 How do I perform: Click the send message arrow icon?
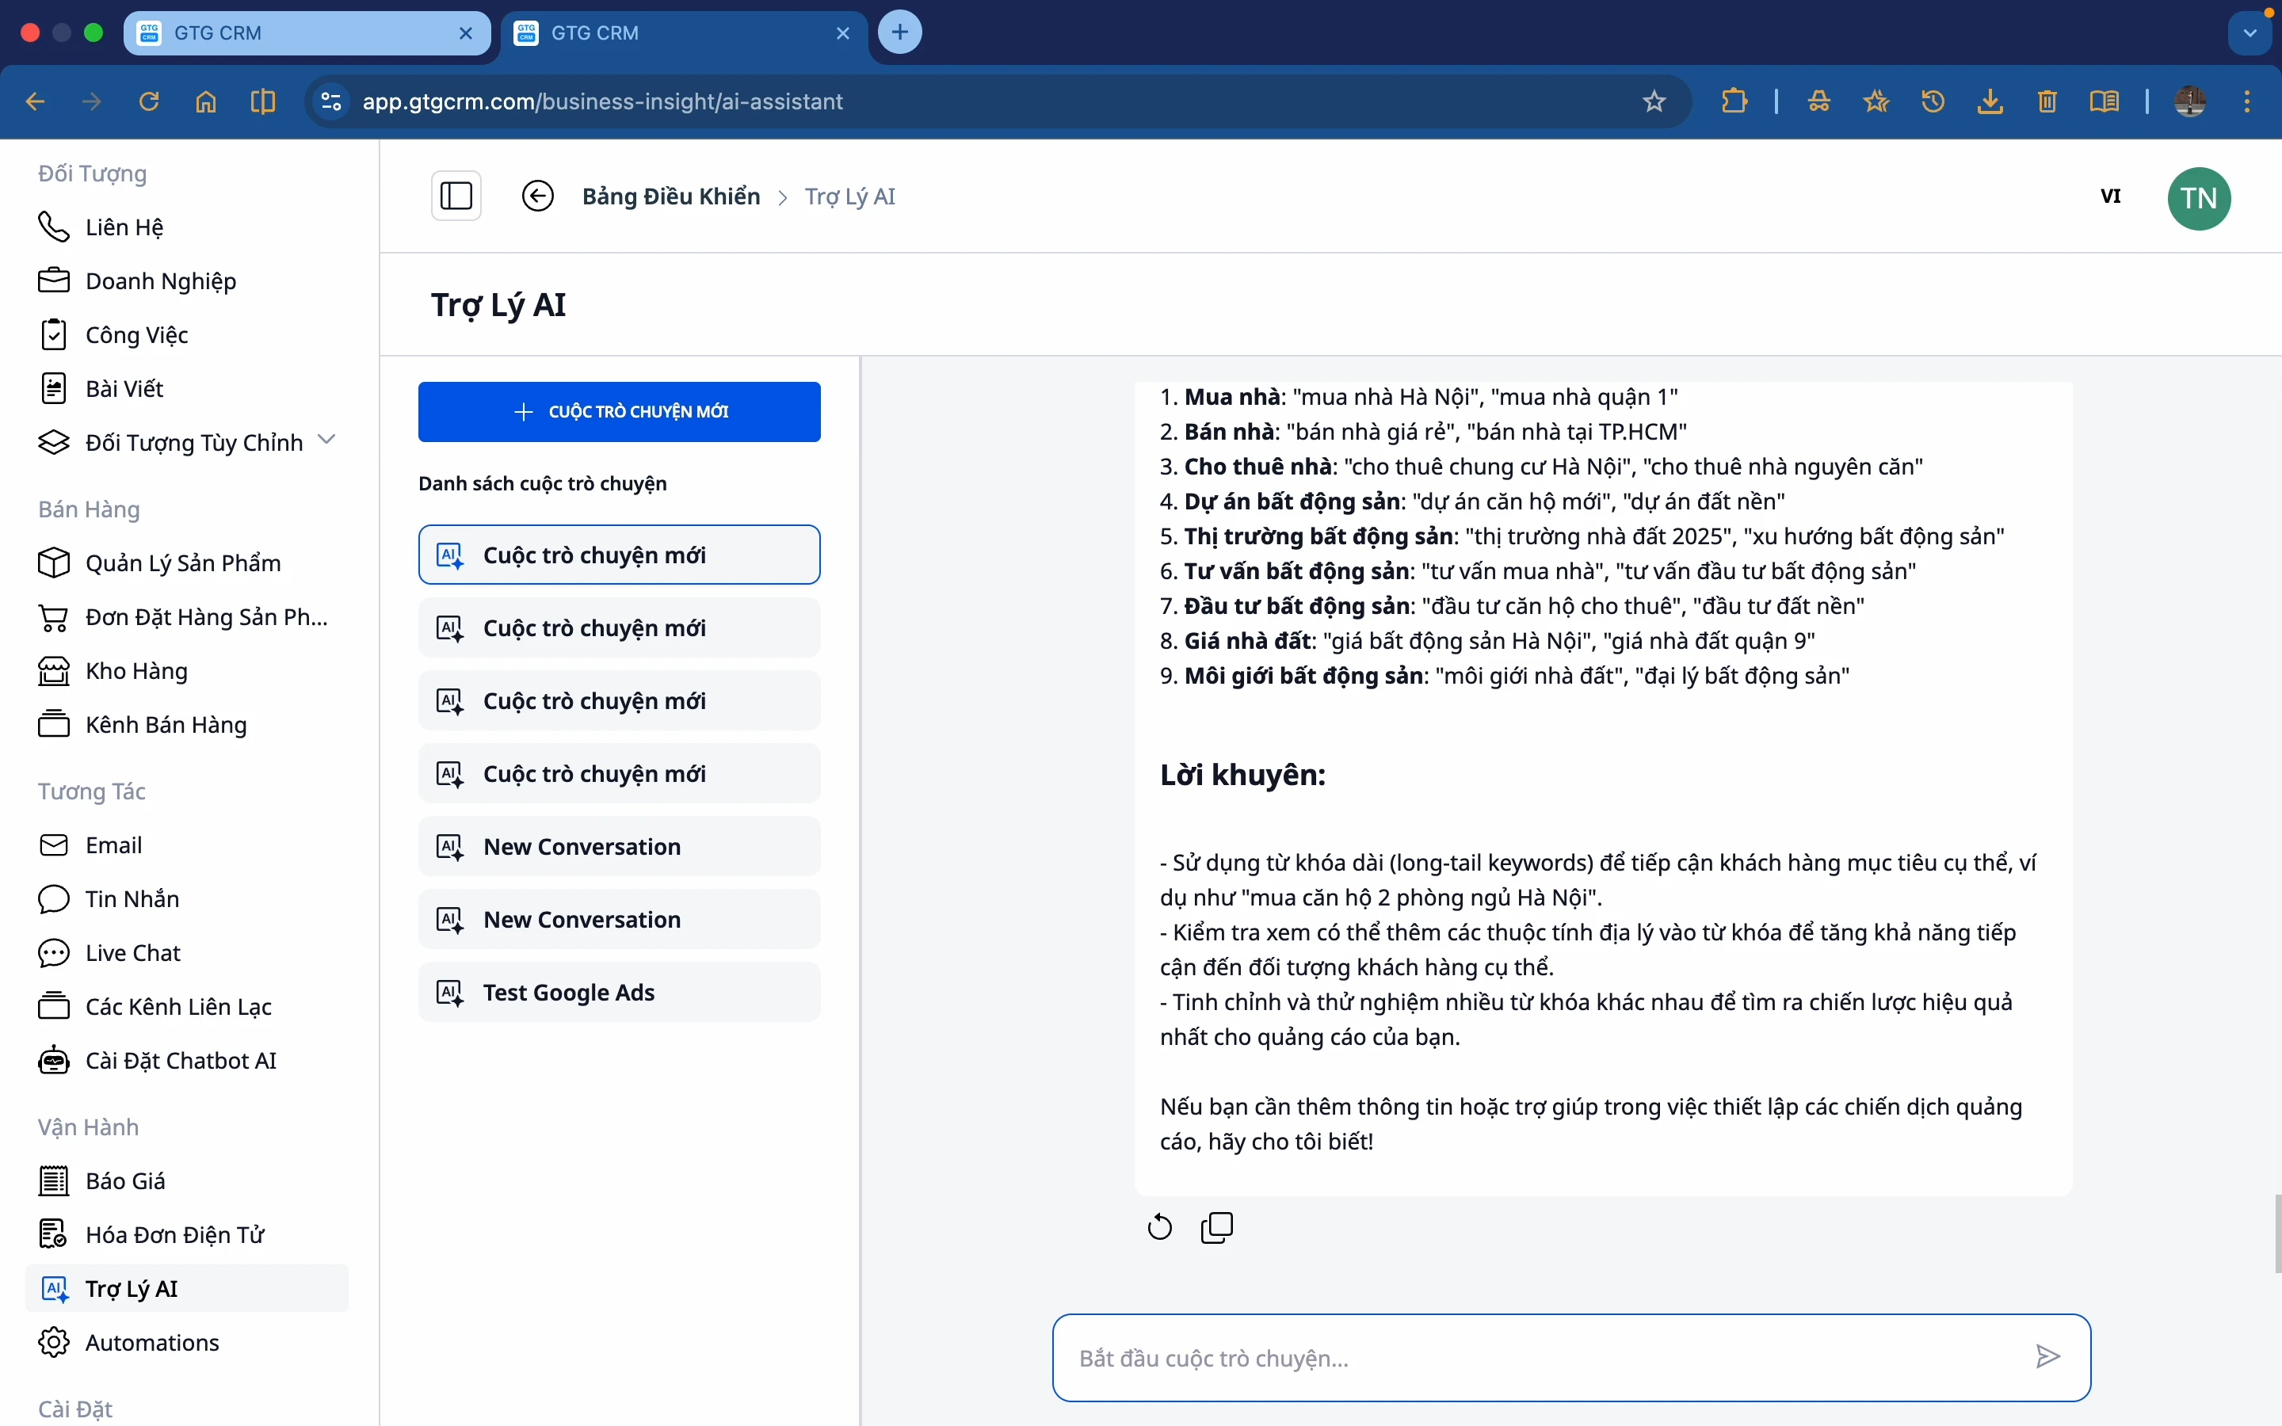2047,1356
